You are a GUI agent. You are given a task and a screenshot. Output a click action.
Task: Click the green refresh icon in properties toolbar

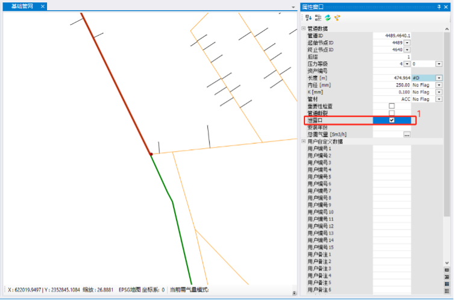(x=327, y=18)
